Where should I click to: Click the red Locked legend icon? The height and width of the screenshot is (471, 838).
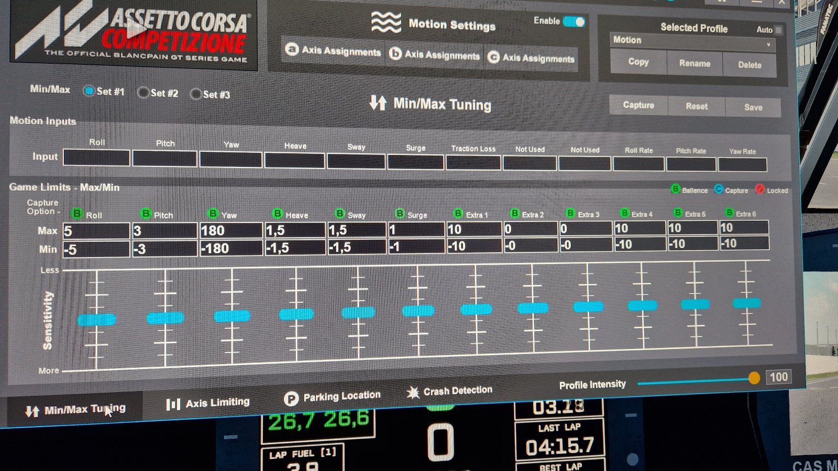[760, 189]
